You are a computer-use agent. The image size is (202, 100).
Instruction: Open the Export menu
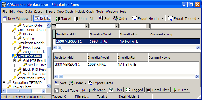[50, 12]
